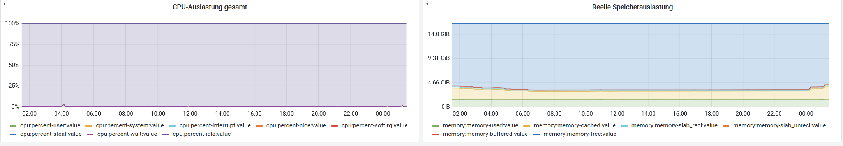Show only memory:memory-slab_recl:value series
The width and height of the screenshot is (843, 146).
[x=674, y=125]
